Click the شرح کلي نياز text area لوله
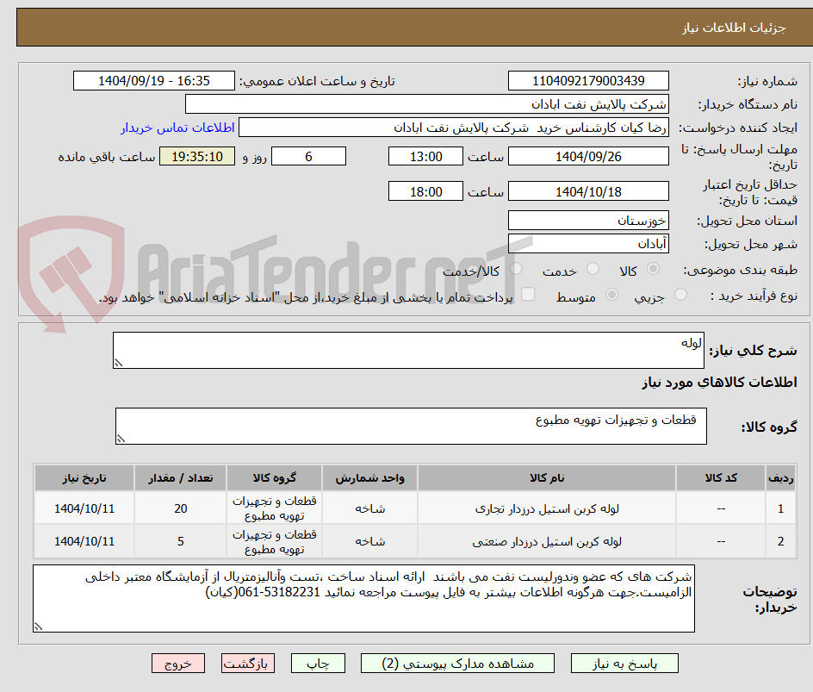 tap(408, 350)
